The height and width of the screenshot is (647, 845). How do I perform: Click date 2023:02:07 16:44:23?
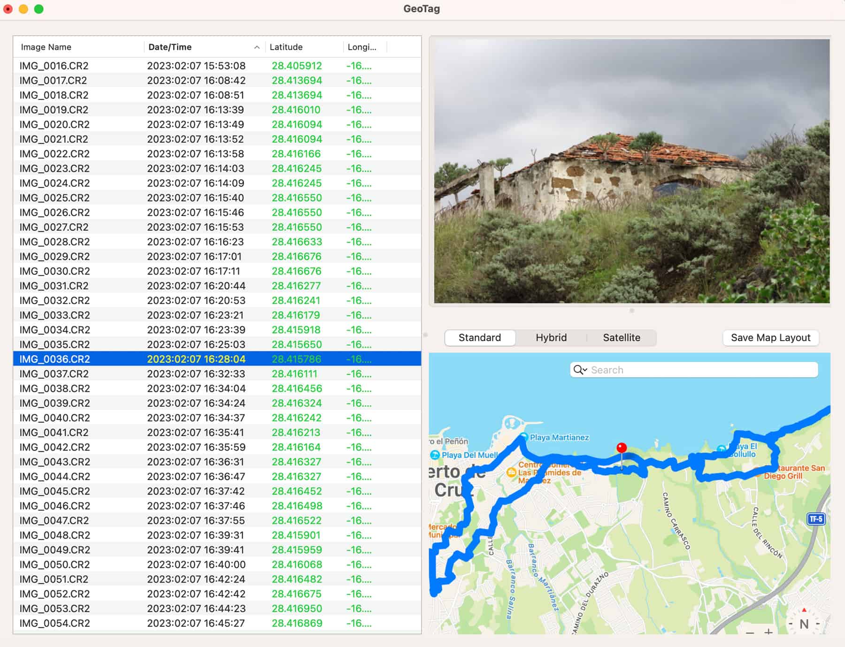196,608
